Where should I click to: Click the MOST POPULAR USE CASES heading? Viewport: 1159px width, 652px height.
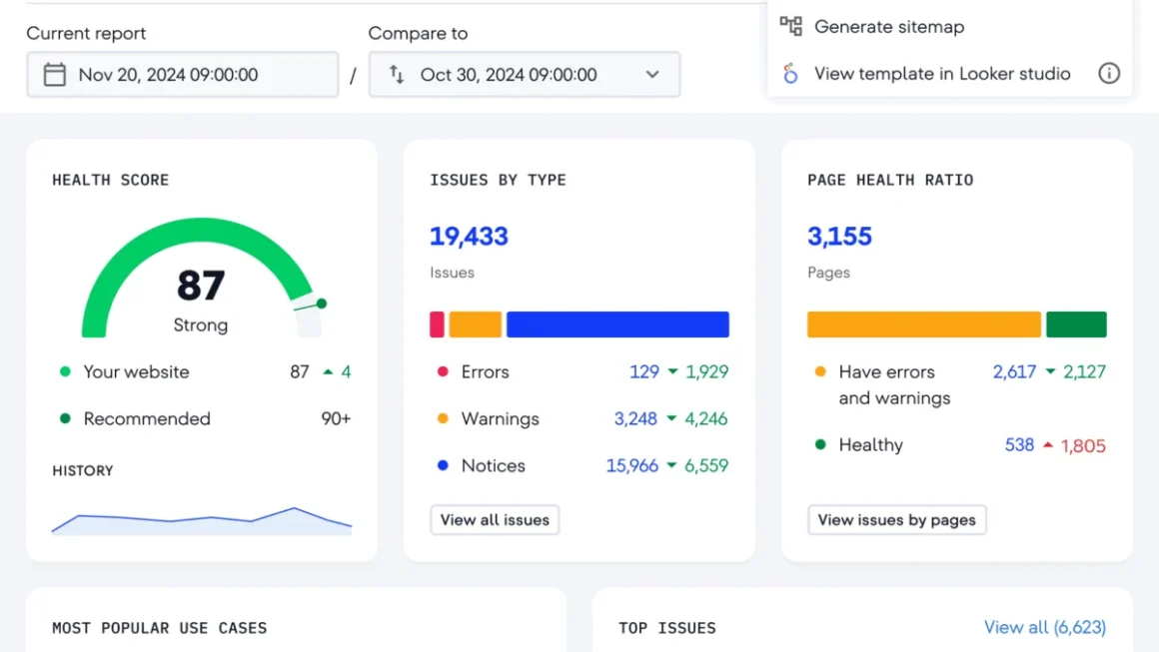(160, 628)
